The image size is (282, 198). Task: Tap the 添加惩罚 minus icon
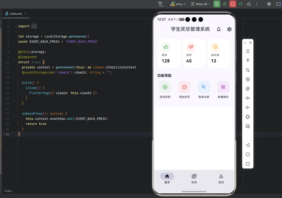click(184, 87)
